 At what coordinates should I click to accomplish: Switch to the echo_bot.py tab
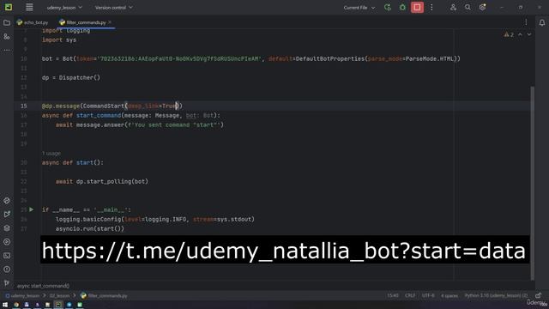(x=33, y=22)
